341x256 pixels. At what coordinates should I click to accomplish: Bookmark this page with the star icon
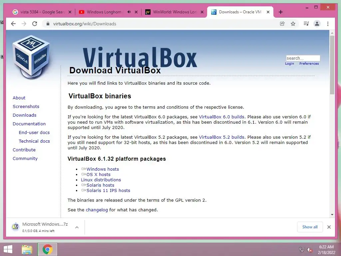pyautogui.click(x=293, y=24)
